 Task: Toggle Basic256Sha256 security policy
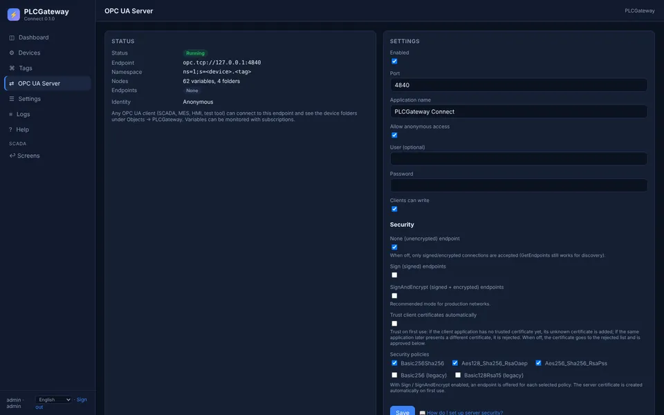pyautogui.click(x=394, y=363)
